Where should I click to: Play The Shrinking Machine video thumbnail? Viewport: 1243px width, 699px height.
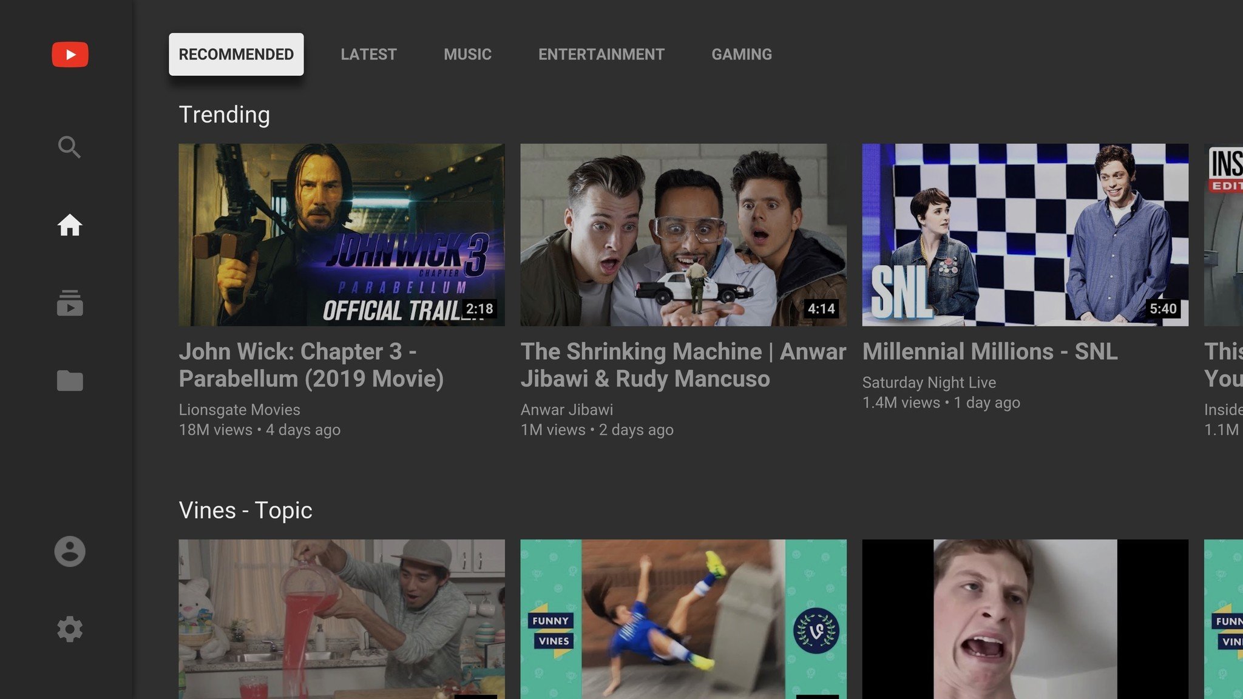683,235
